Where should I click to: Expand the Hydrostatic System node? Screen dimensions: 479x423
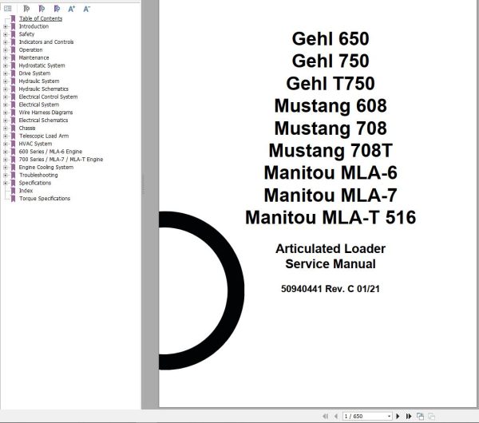click(6, 65)
